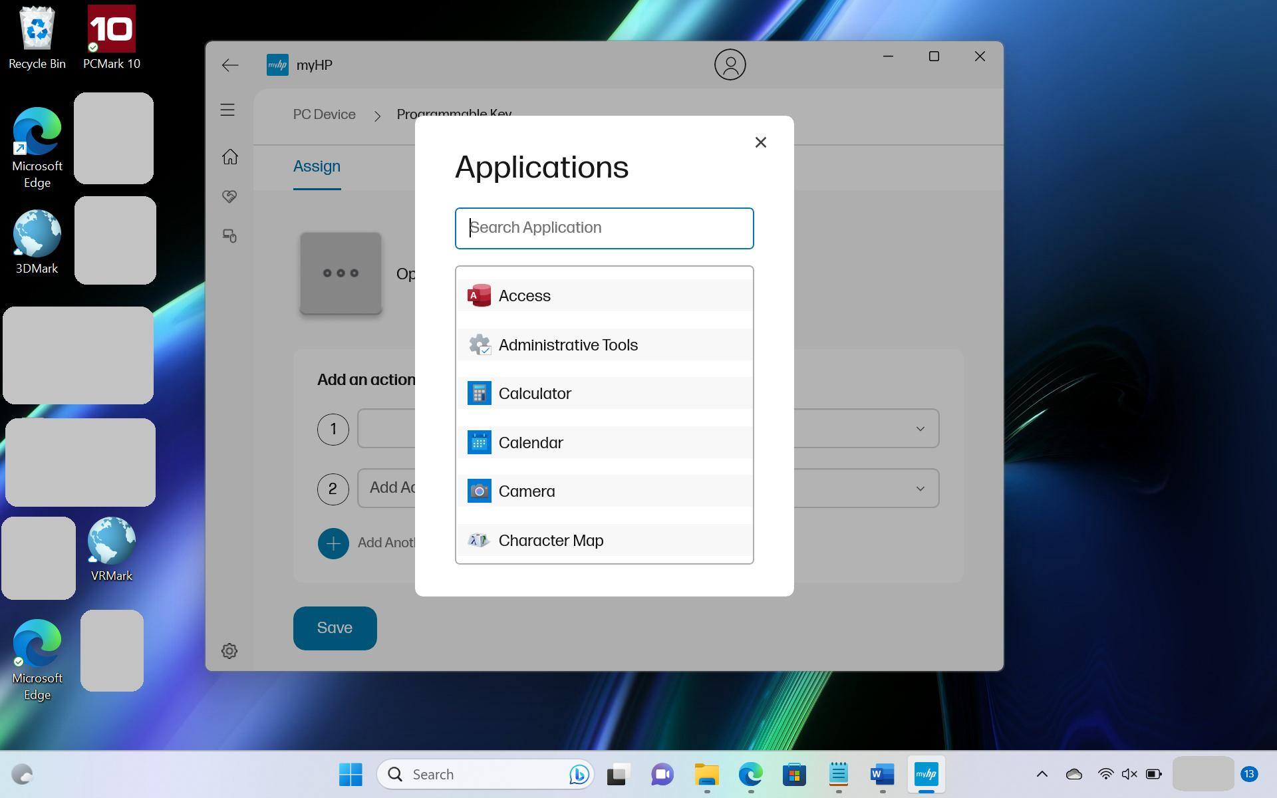
Task: Open the hamburger navigation menu
Action: (227, 110)
